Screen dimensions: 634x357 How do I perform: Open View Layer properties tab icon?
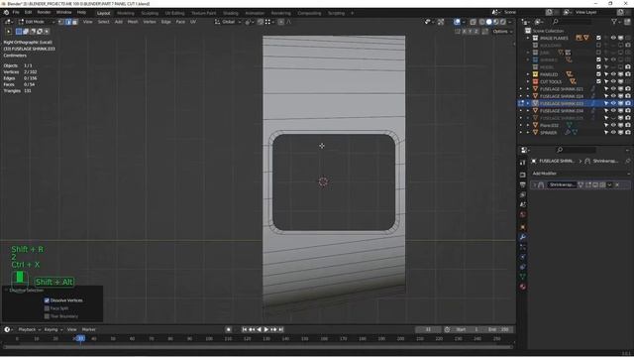pyautogui.click(x=523, y=194)
